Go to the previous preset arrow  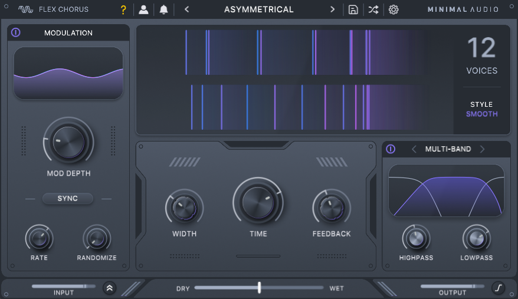coord(187,9)
